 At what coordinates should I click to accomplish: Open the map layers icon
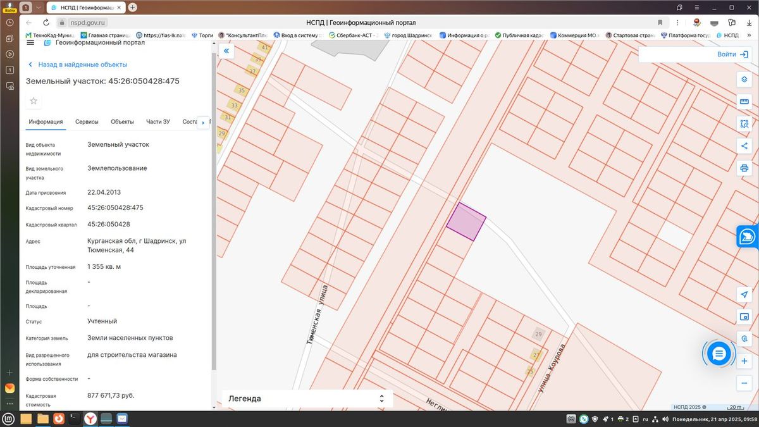point(744,80)
